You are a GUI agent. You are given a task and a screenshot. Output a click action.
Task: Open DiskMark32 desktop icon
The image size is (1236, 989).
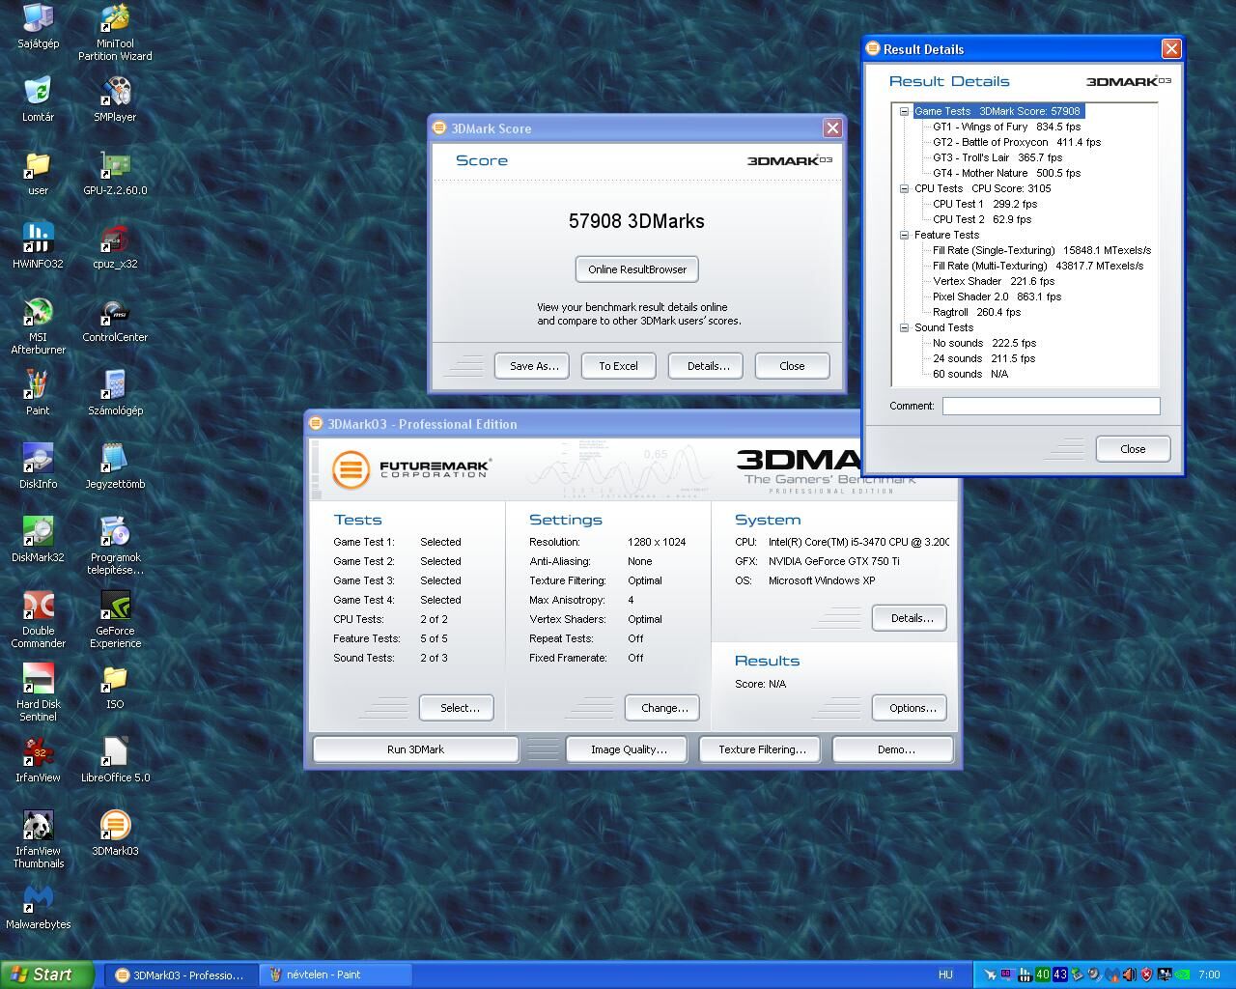click(38, 540)
